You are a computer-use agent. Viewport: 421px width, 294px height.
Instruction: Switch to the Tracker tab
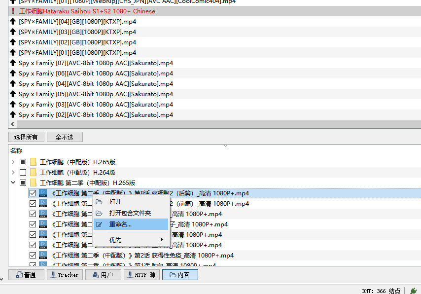(x=65, y=275)
